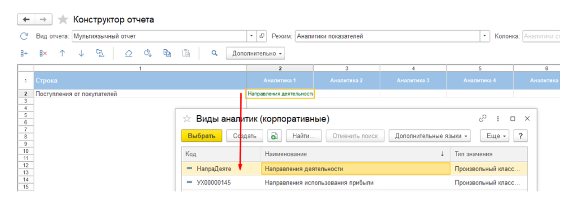The width and height of the screenshot is (573, 206).
Task: Sort by the Наименование column header
Action: click(x=356, y=154)
